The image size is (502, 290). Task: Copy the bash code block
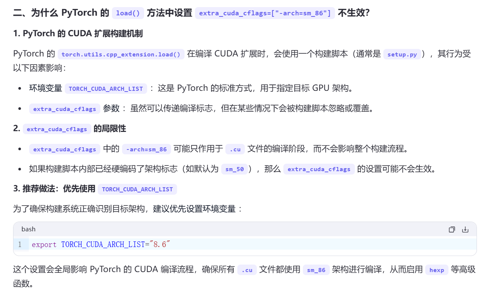pos(452,229)
